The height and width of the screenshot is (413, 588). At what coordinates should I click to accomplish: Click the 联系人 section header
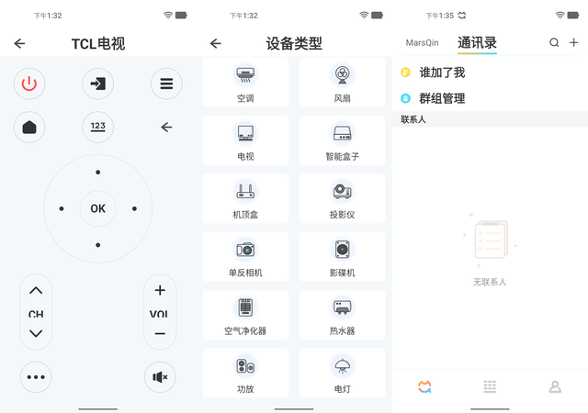point(490,119)
